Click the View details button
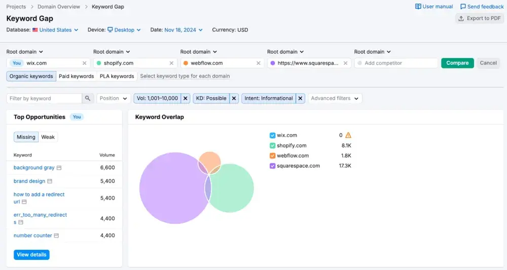This screenshot has width=507, height=270. pyautogui.click(x=31, y=254)
